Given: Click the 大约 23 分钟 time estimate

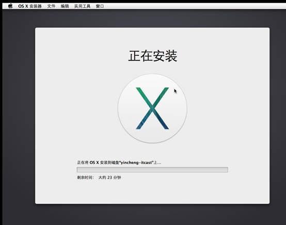Looking at the screenshot, I should (109, 177).
